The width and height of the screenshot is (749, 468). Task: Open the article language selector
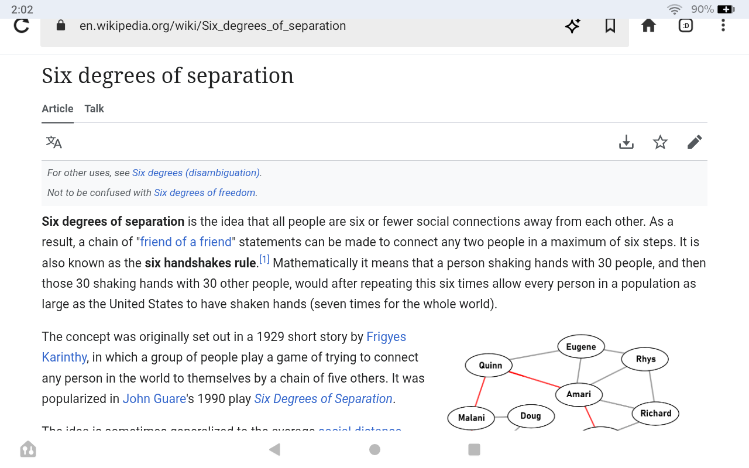(54, 142)
